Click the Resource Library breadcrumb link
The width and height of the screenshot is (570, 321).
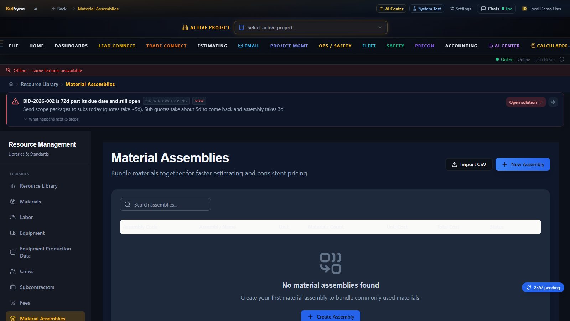[40, 84]
